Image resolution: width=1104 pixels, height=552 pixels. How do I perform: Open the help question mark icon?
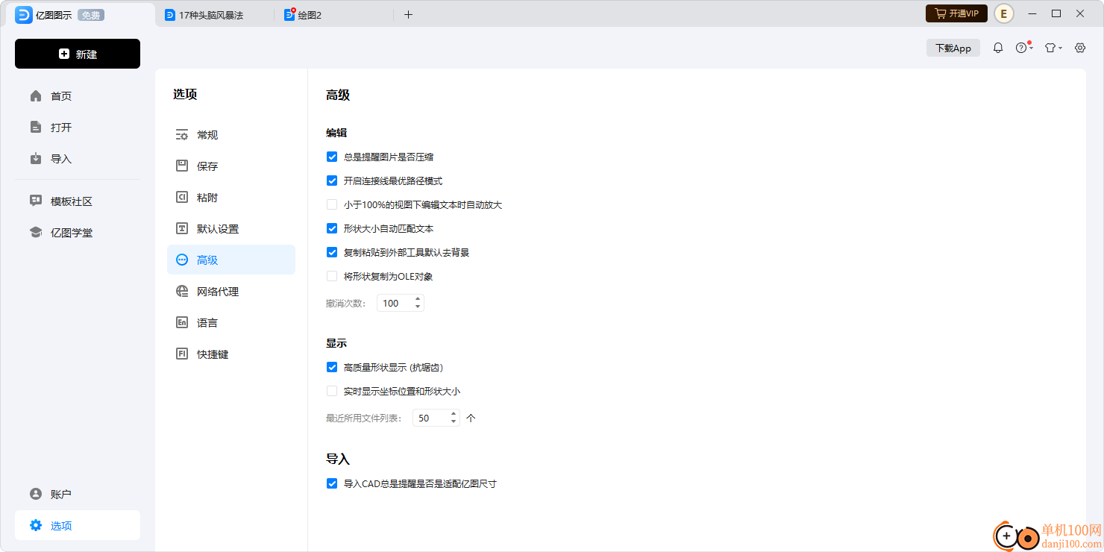tap(1022, 48)
